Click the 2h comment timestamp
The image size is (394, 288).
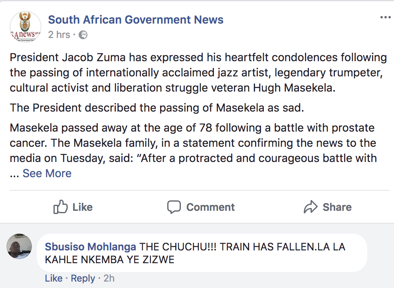click(x=109, y=278)
